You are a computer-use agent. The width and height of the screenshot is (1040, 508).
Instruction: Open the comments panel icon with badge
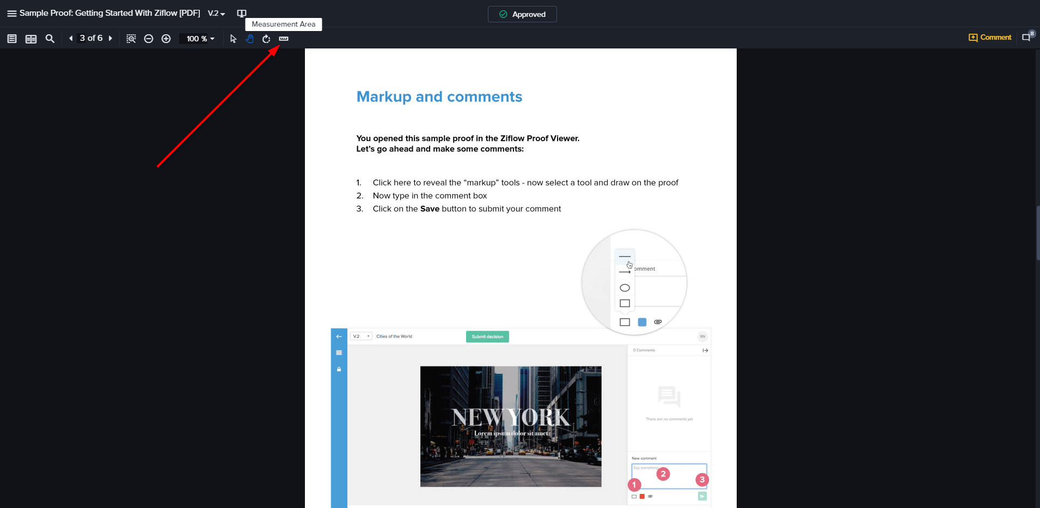[1027, 36]
